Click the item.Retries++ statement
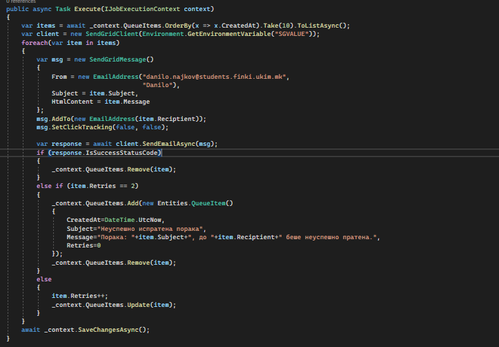Viewport: 499px width, 347px height. click(77, 296)
